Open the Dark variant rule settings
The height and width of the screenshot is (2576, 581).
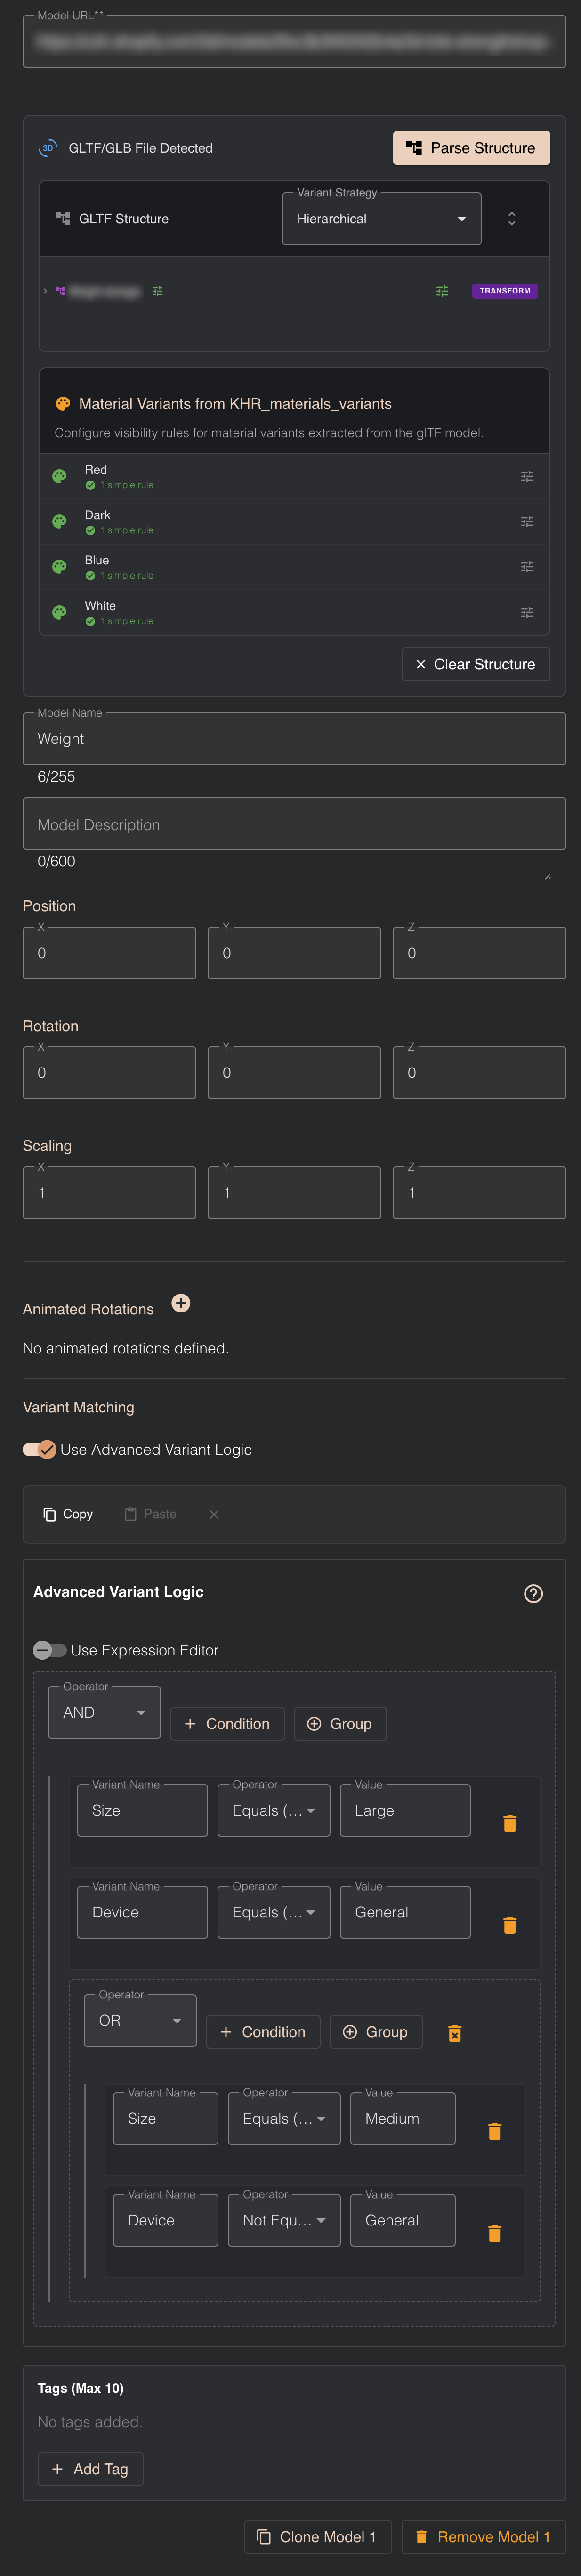[528, 521]
